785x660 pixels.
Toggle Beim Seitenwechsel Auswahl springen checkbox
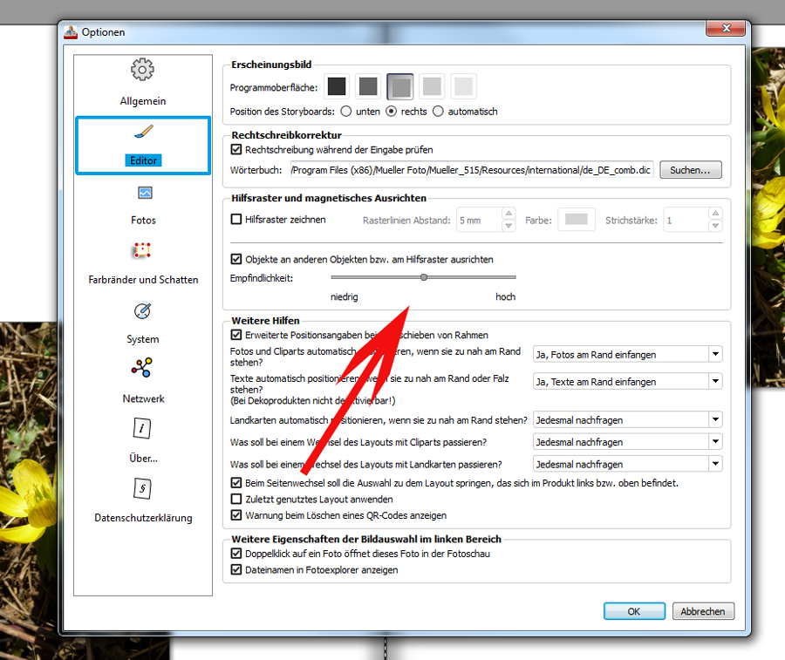coord(236,483)
